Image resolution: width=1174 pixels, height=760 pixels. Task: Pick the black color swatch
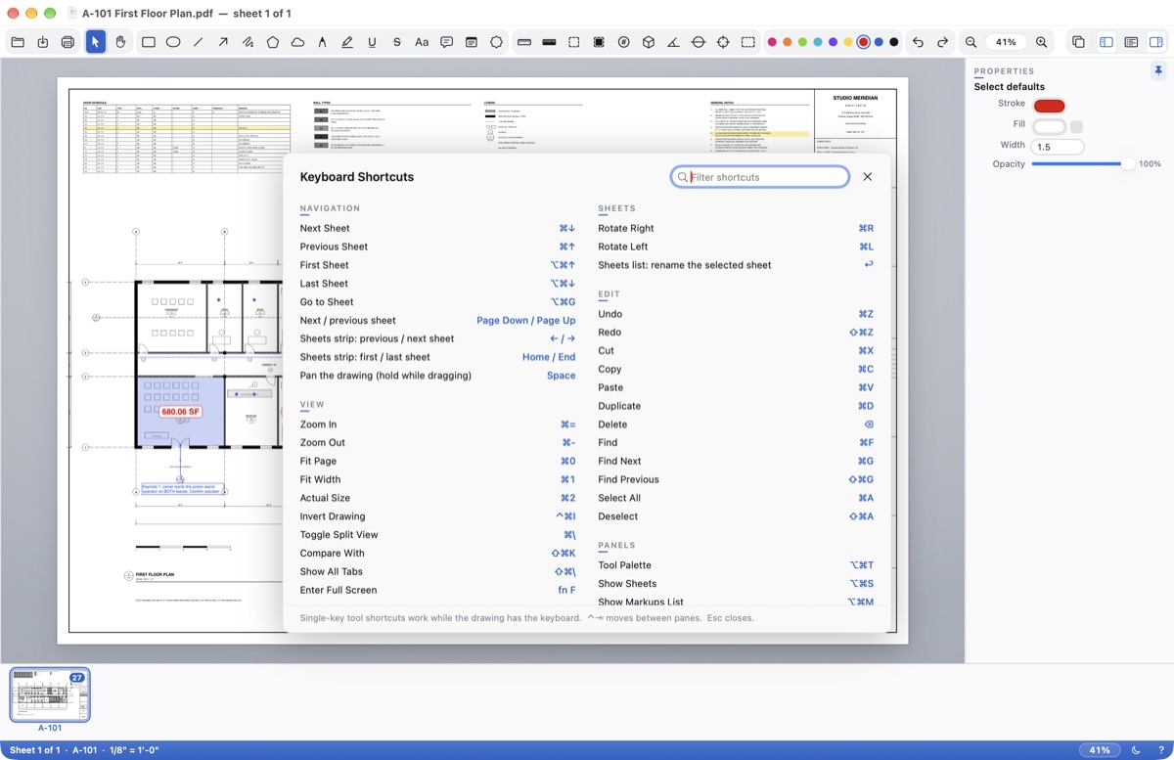point(894,42)
